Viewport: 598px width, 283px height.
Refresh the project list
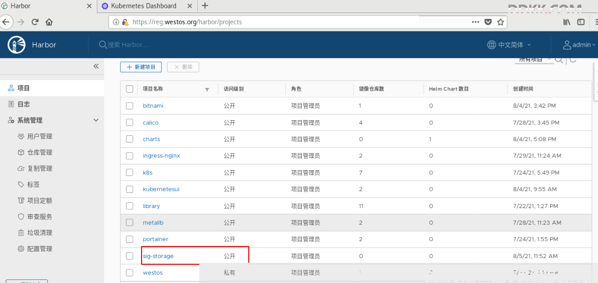(572, 59)
